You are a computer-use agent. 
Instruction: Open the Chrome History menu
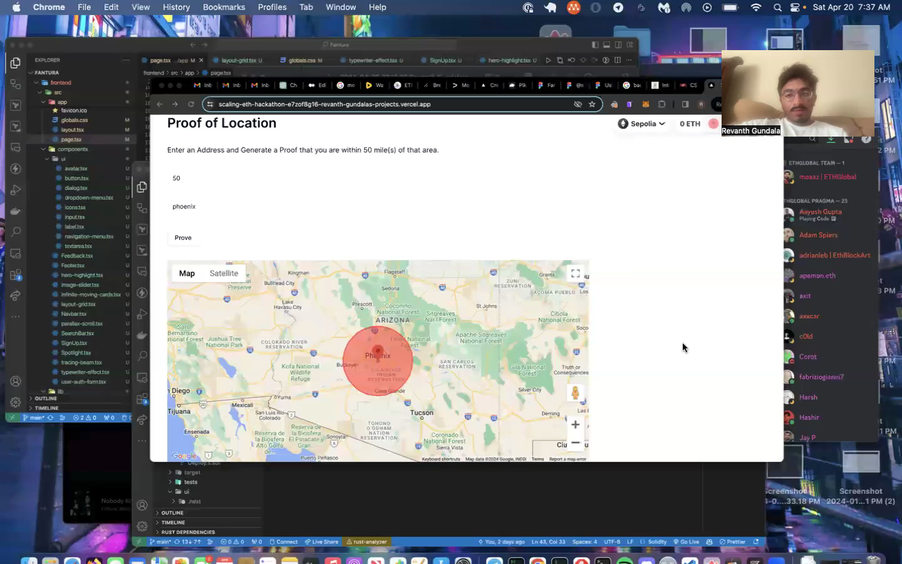176,8
